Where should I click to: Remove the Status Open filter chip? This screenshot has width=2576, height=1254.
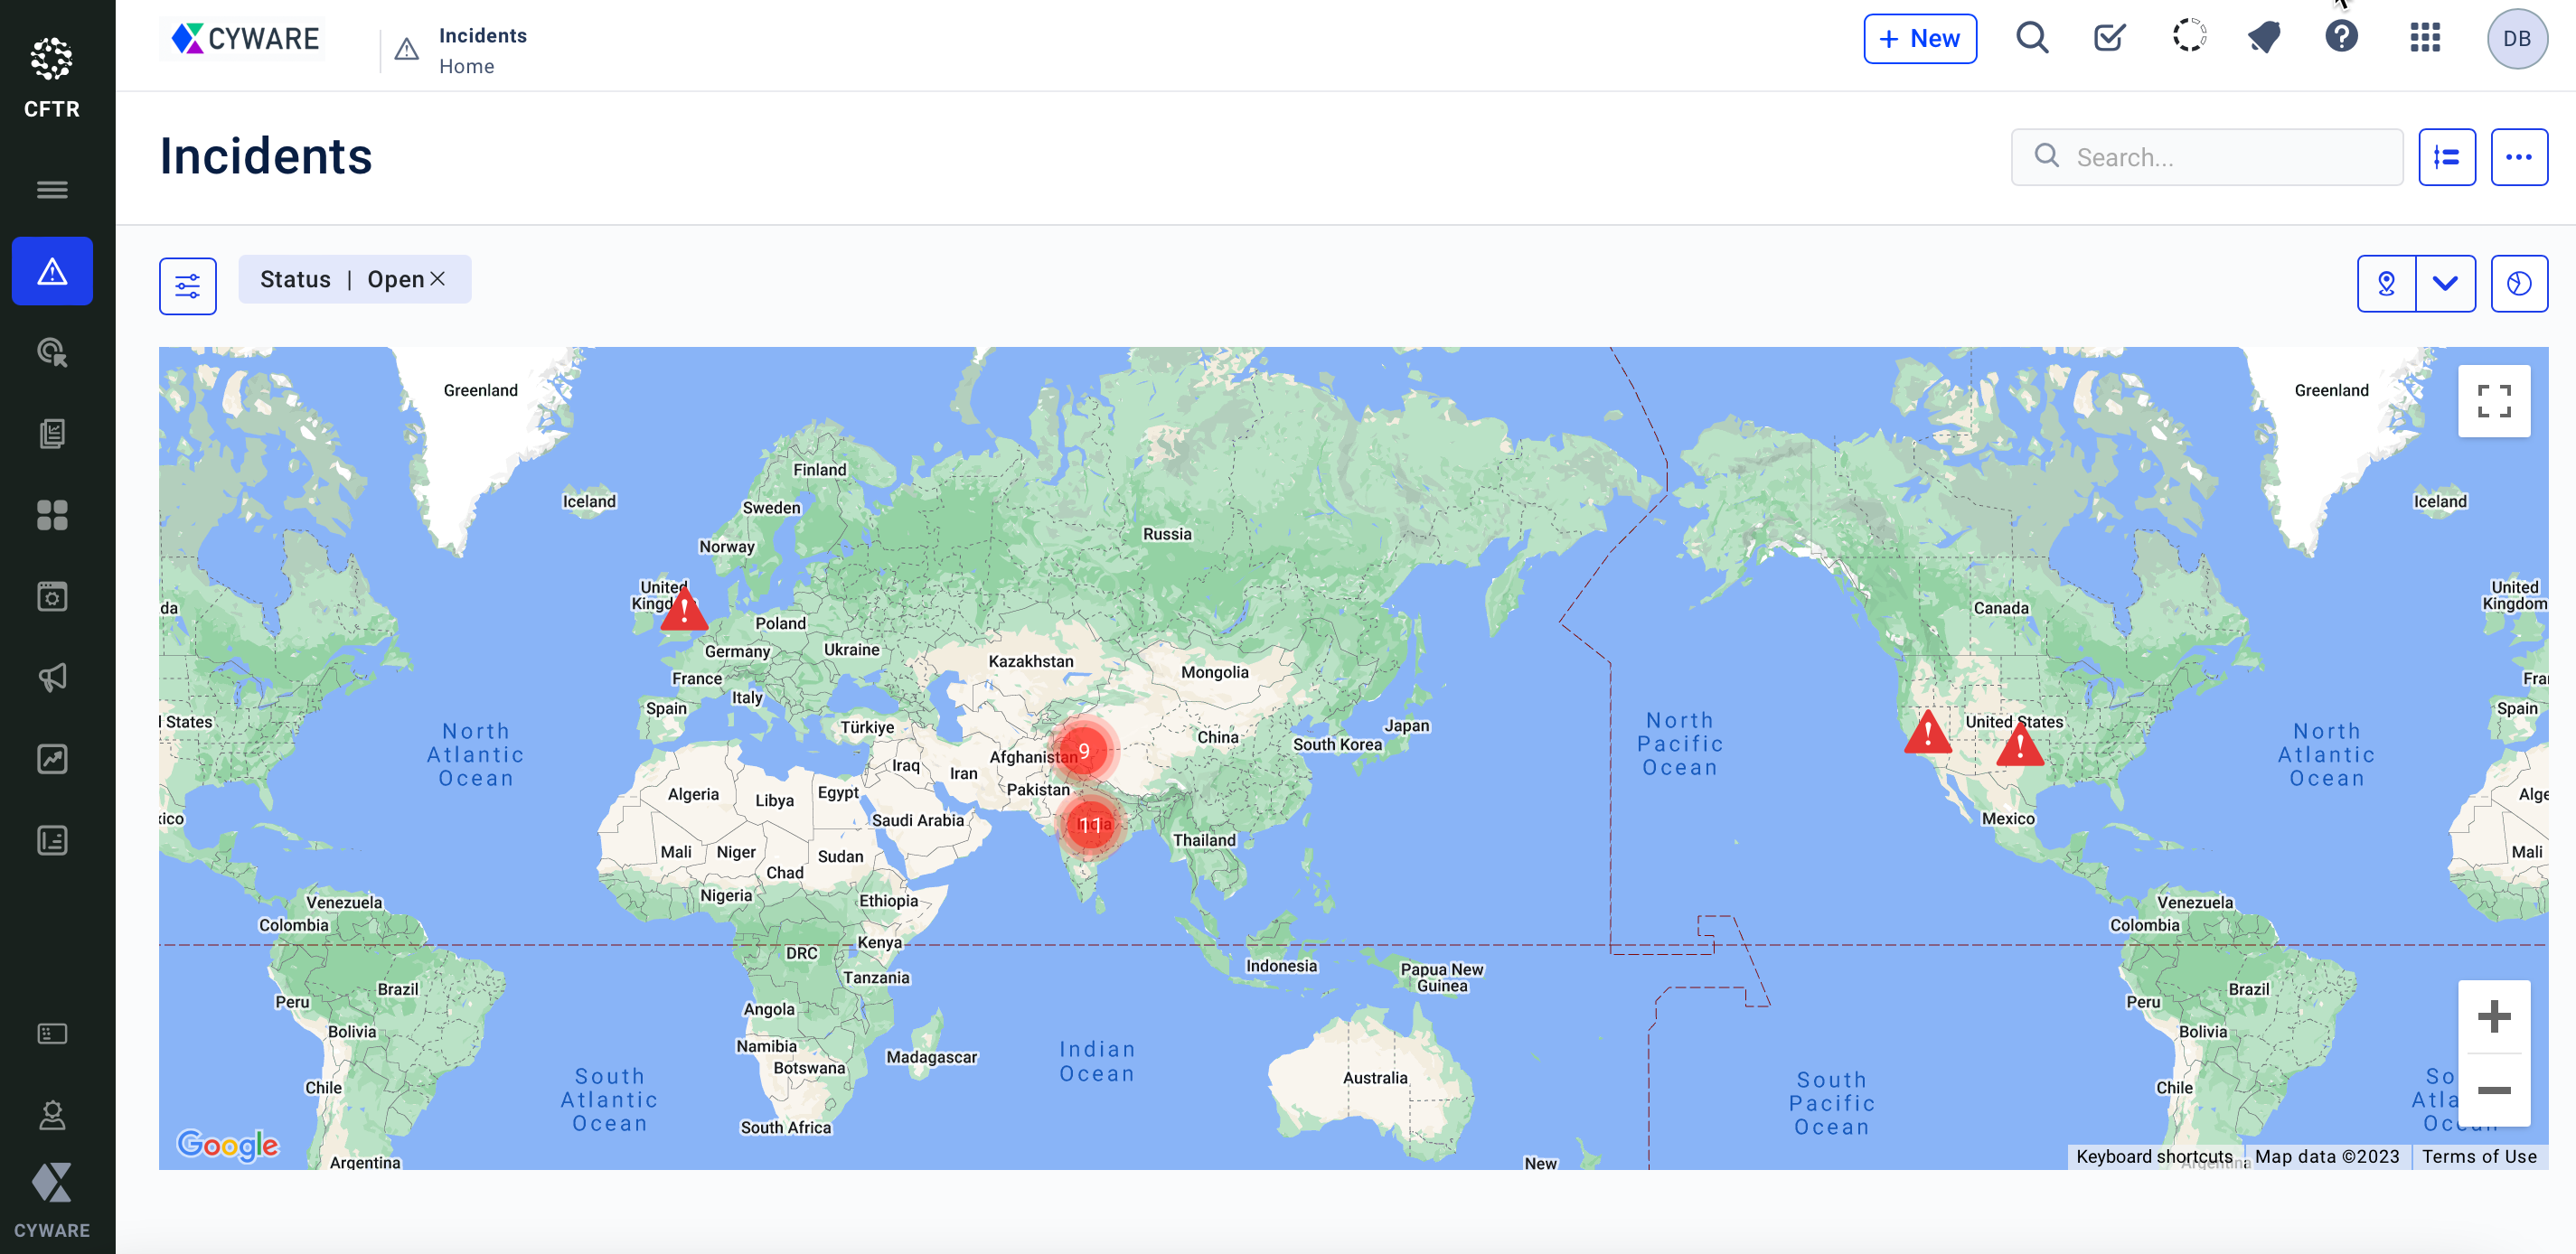(x=437, y=279)
